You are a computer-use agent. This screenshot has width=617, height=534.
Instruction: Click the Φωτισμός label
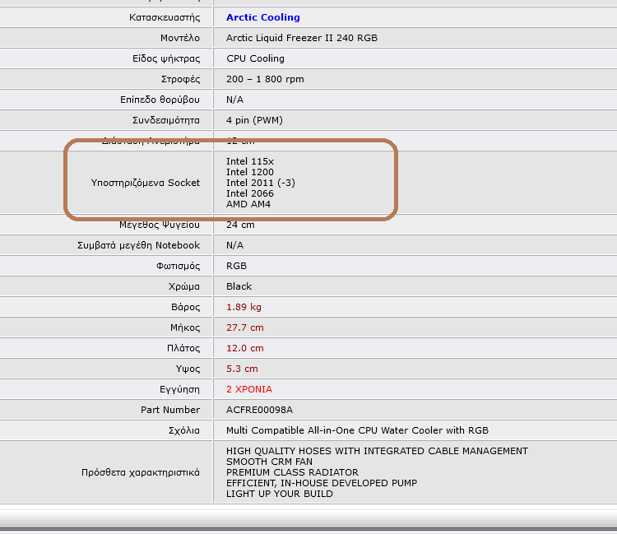click(178, 267)
